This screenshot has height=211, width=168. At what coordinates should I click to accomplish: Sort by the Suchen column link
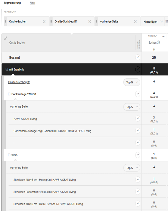pos(153,43)
